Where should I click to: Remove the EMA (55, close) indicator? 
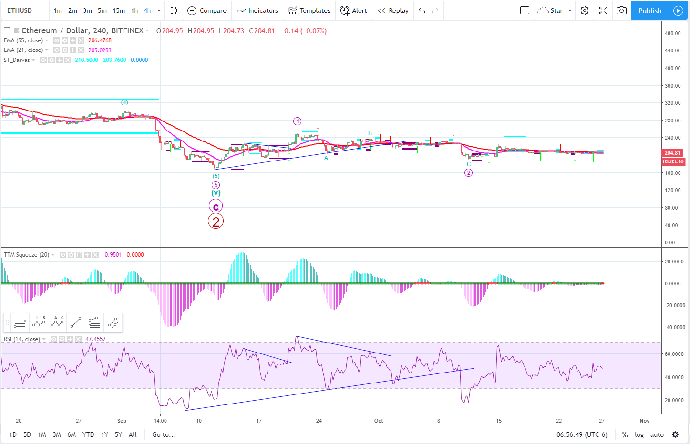coord(81,40)
